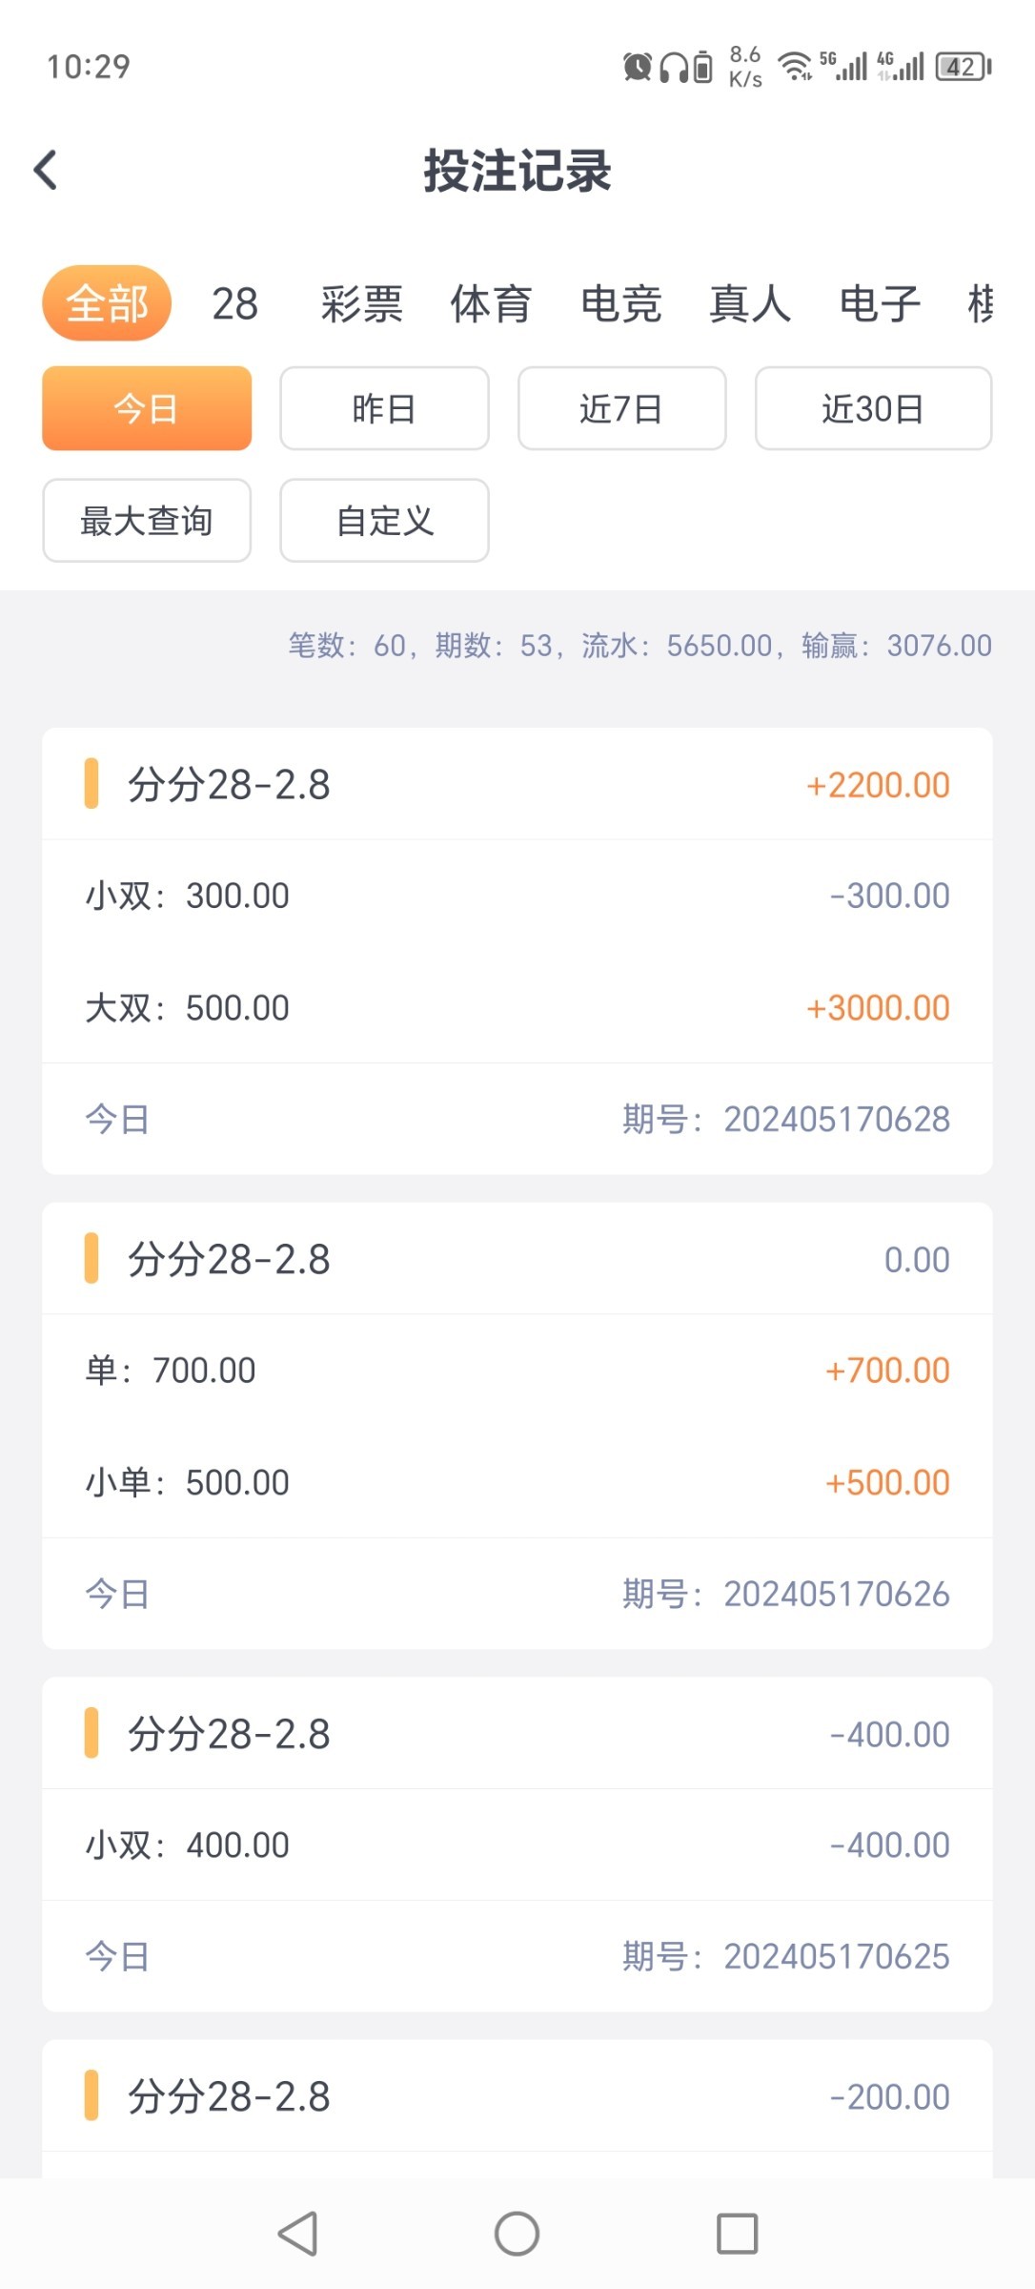
Task: Choose the 近7日 filter
Action: pyautogui.click(x=621, y=408)
